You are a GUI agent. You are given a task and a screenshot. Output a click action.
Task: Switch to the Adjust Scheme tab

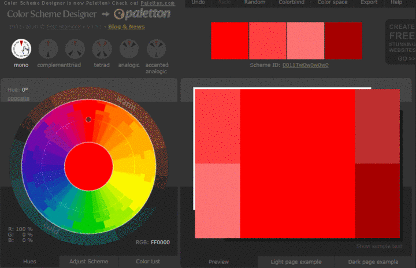(88, 262)
